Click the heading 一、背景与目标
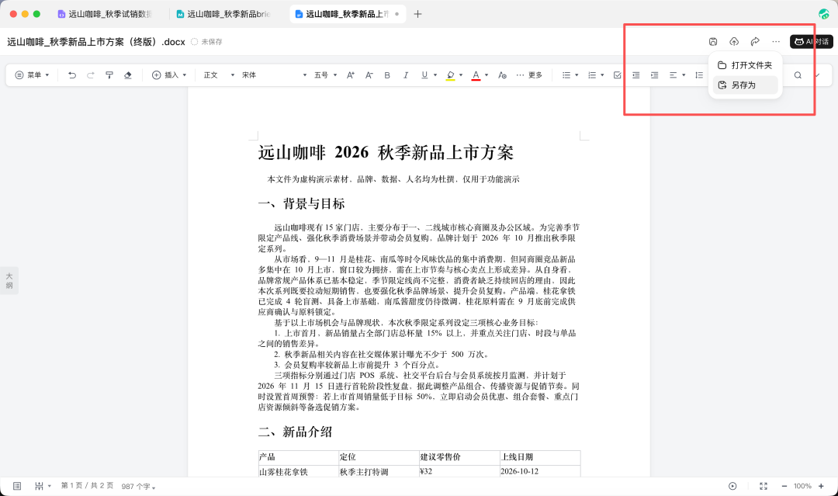The width and height of the screenshot is (838, 496). click(301, 203)
